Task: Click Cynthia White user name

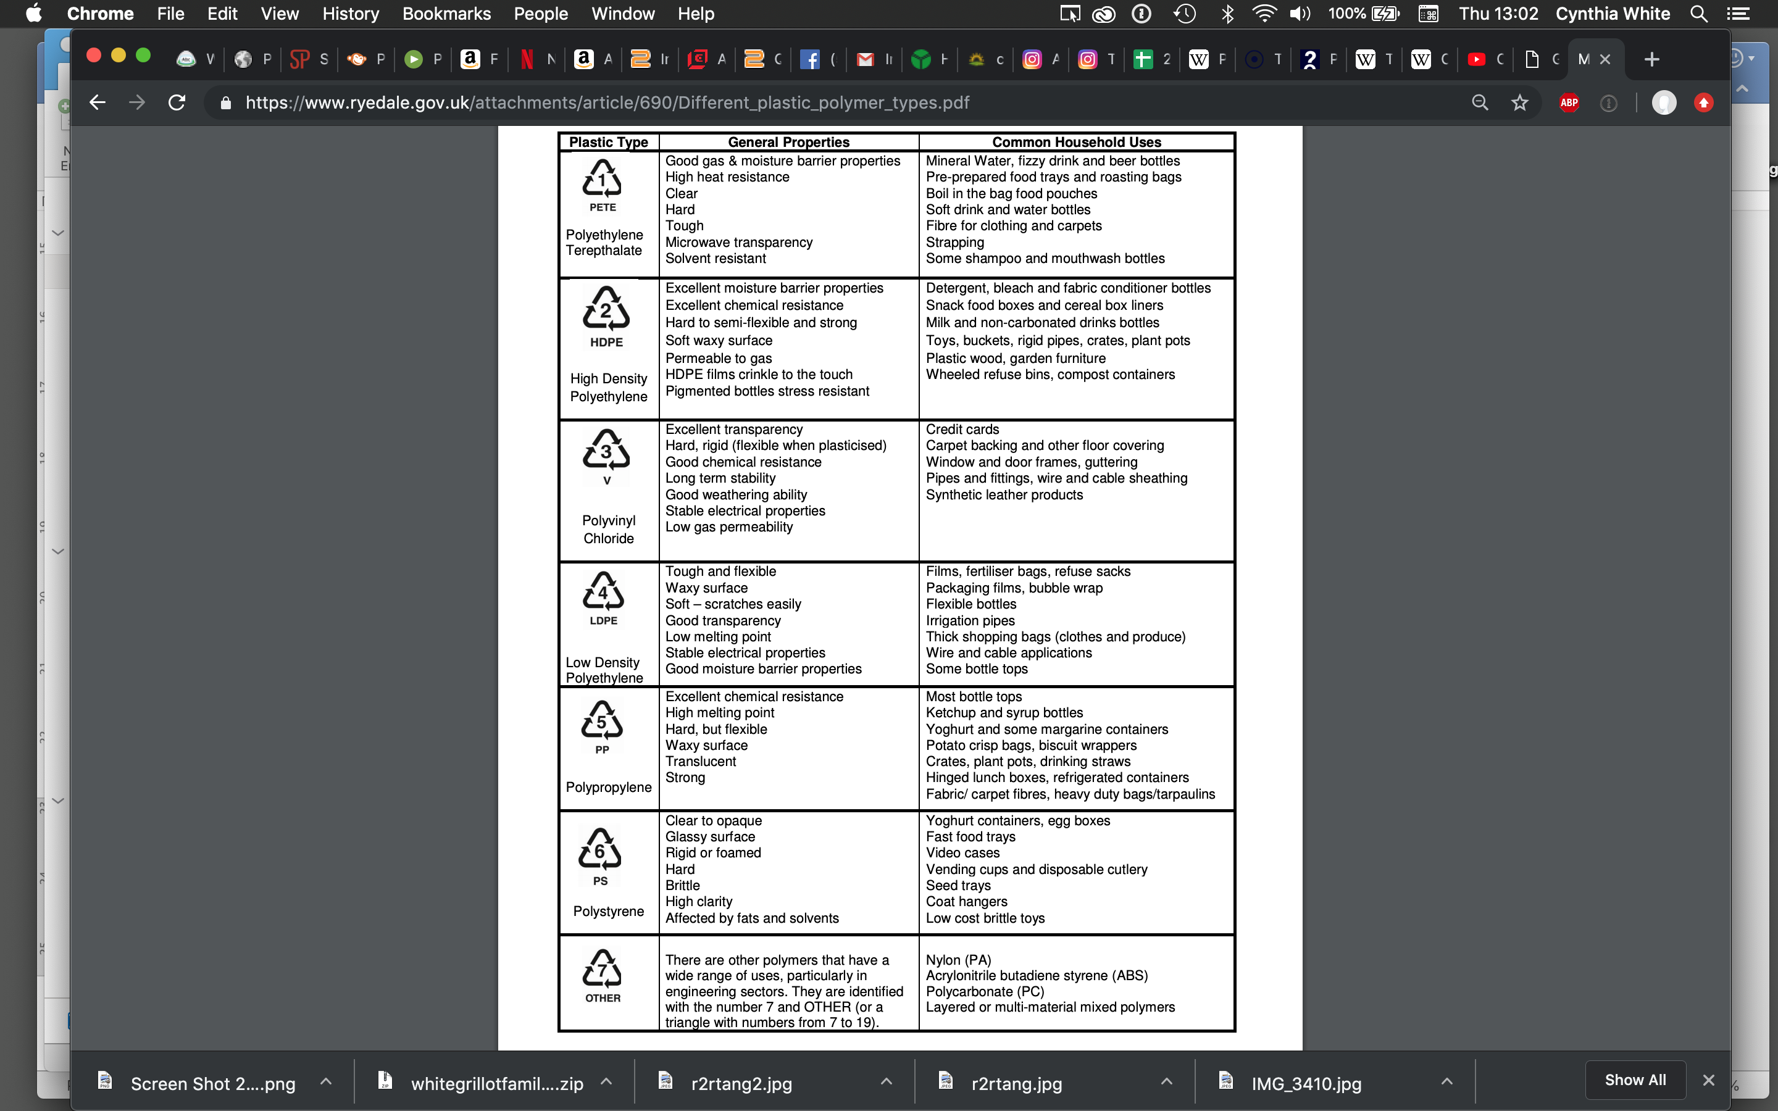Action: click(x=1613, y=13)
